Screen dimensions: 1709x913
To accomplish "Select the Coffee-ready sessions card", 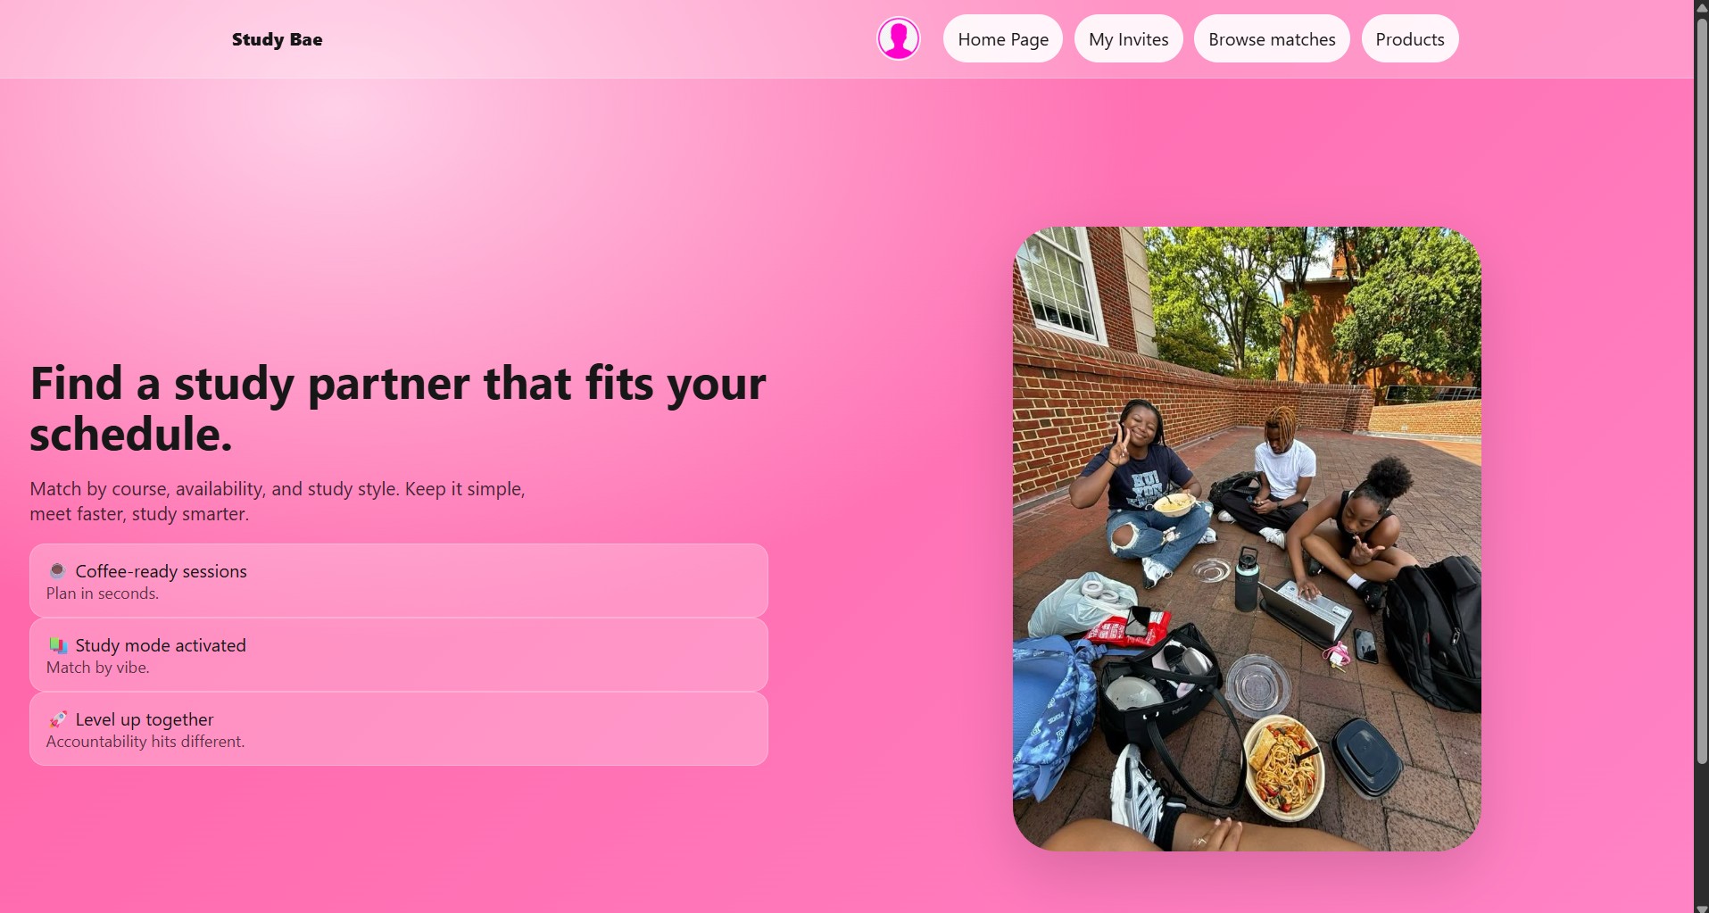I will coord(399,581).
